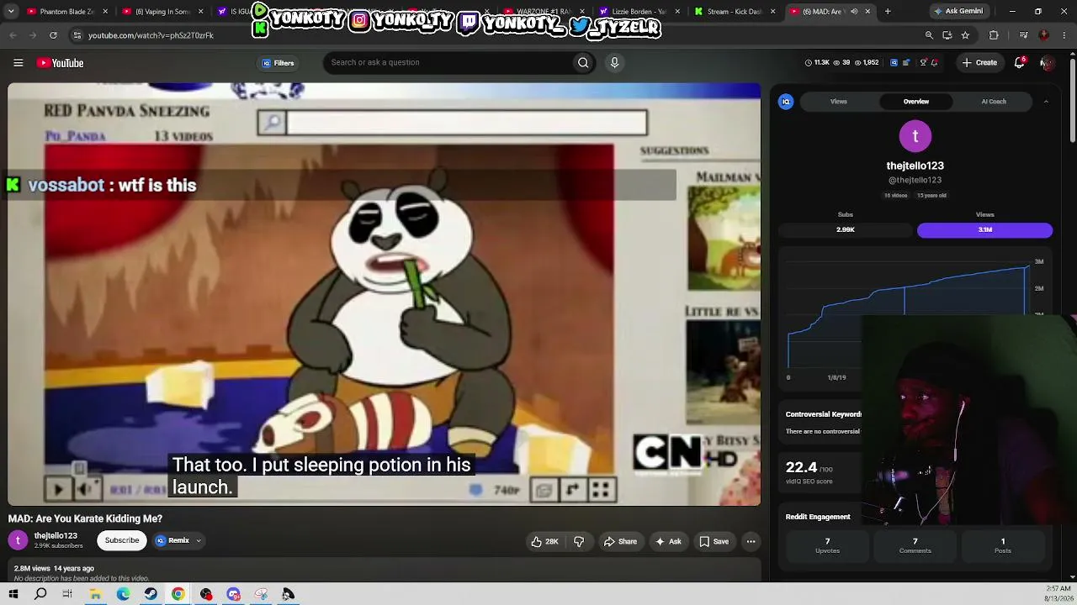This screenshot has width=1077, height=605.
Task: Open thejtello123 channel name link below video
Action: (x=56, y=536)
